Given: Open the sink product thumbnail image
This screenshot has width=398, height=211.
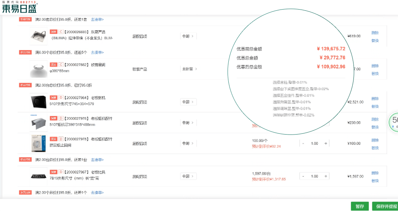Looking at the screenshot, I should coord(38,36).
